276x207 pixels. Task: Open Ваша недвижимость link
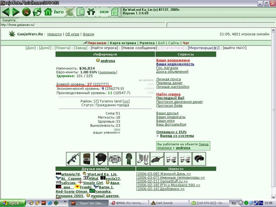pyautogui.click(x=175, y=64)
